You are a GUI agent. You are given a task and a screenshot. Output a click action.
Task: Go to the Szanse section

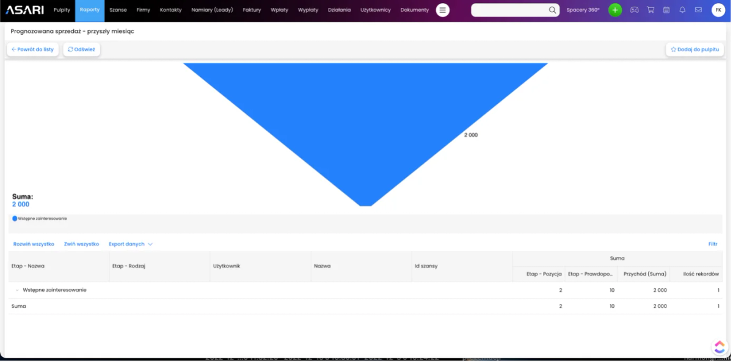(118, 10)
